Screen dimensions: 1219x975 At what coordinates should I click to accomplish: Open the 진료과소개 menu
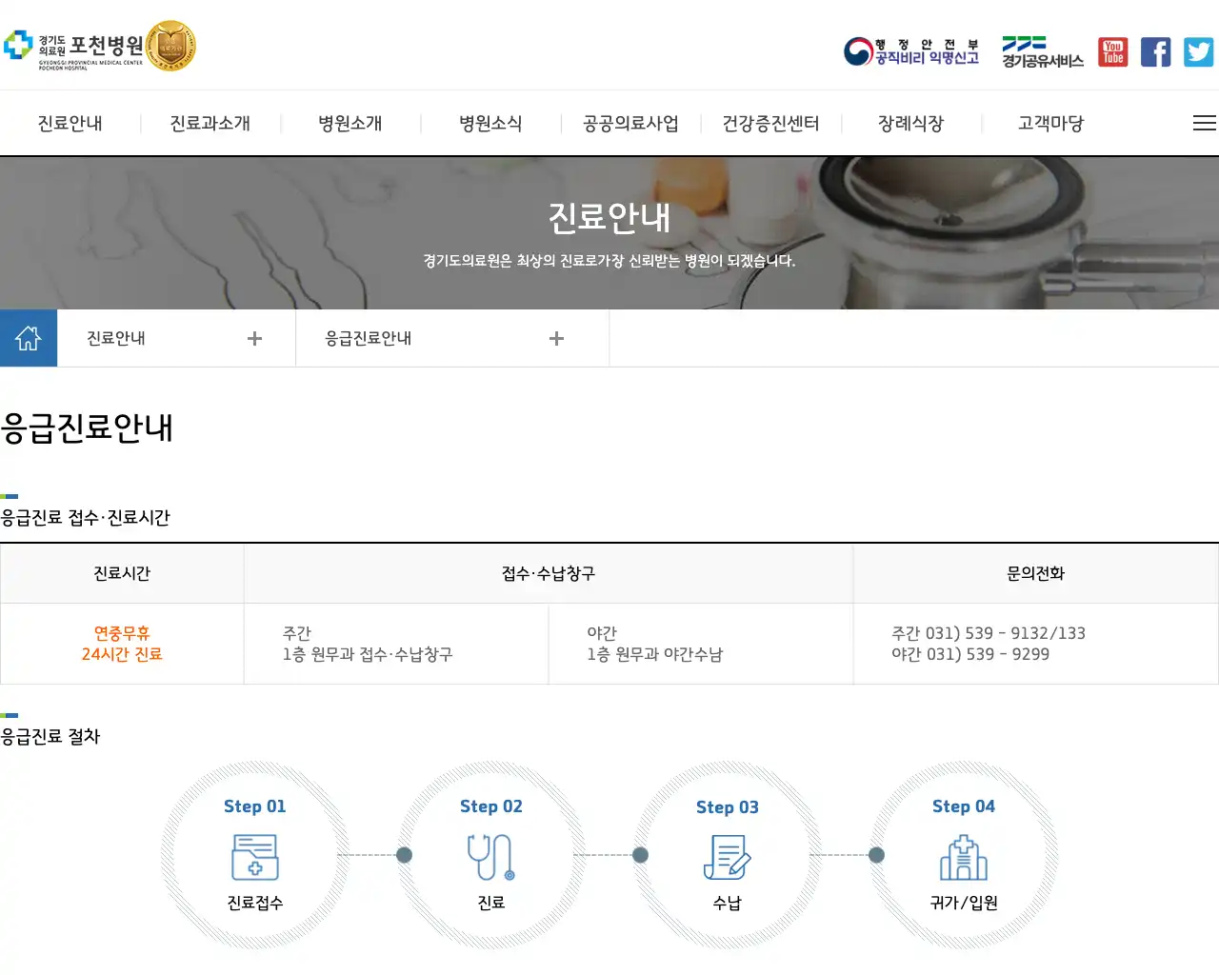point(210,123)
